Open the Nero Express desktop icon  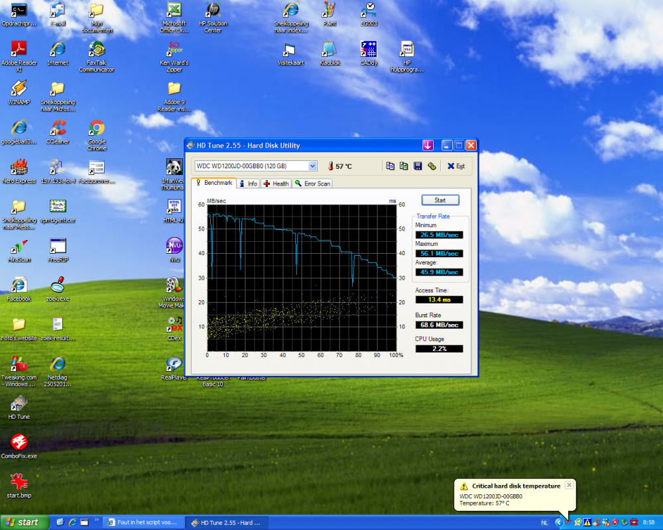tap(19, 167)
